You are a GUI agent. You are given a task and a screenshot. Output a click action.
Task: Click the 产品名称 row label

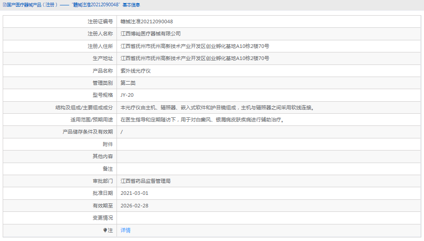click(103, 71)
